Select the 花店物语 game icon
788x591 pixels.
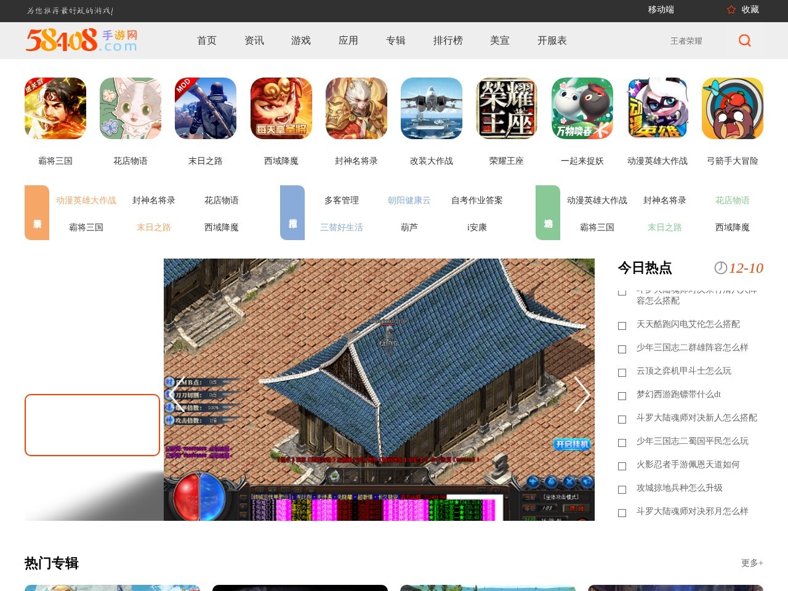(131, 108)
